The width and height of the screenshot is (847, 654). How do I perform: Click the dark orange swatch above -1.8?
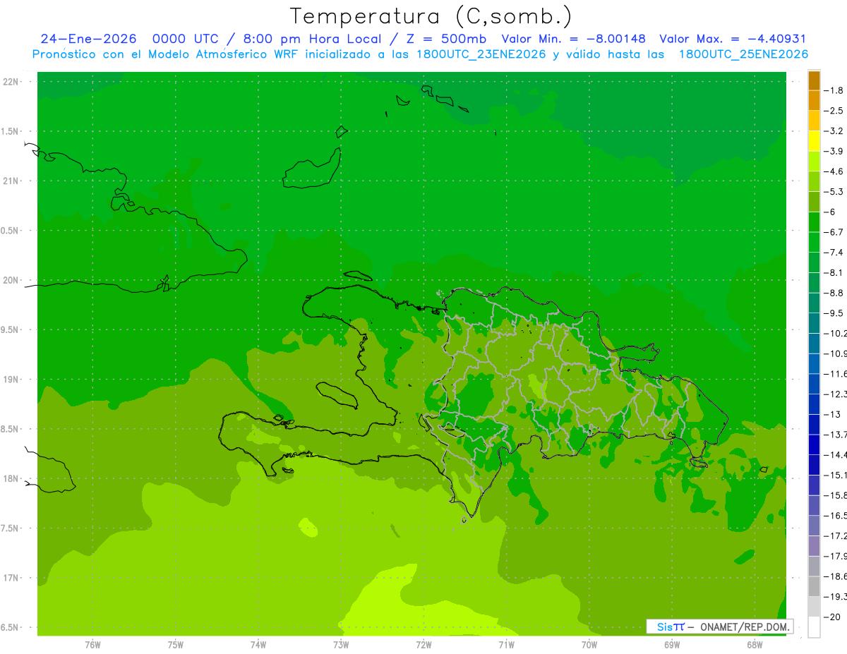(814, 80)
